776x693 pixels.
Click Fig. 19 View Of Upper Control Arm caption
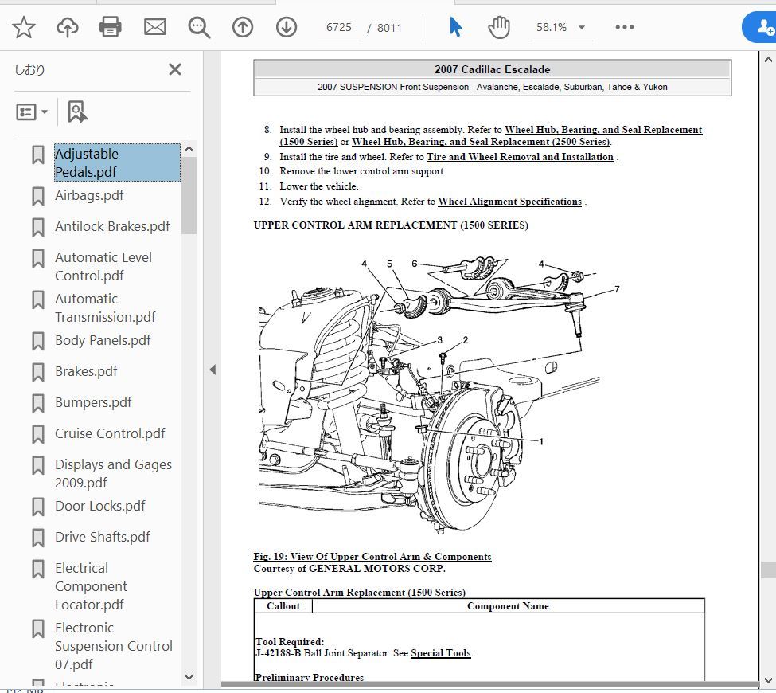point(372,557)
